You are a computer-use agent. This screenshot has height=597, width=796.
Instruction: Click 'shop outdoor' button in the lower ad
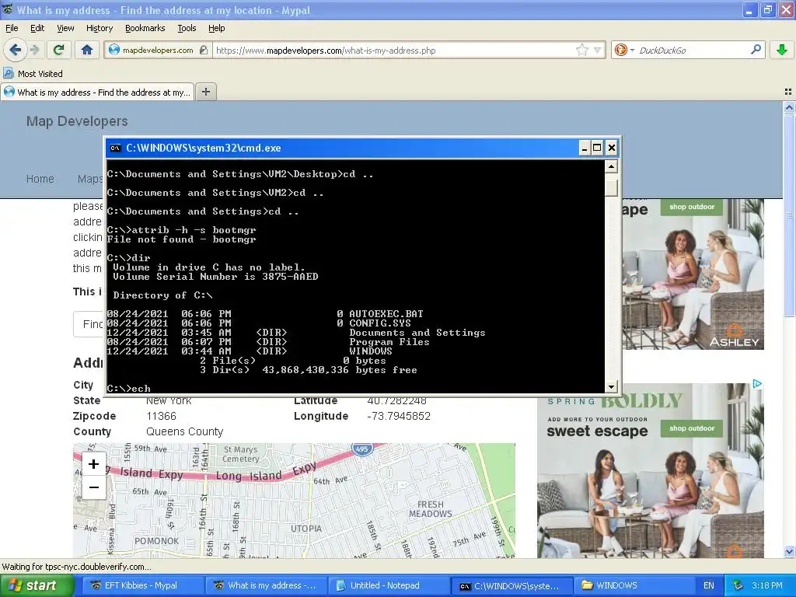(x=691, y=428)
